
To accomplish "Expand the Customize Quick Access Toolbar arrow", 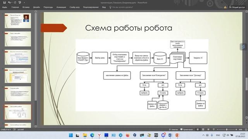I will point(24,3).
